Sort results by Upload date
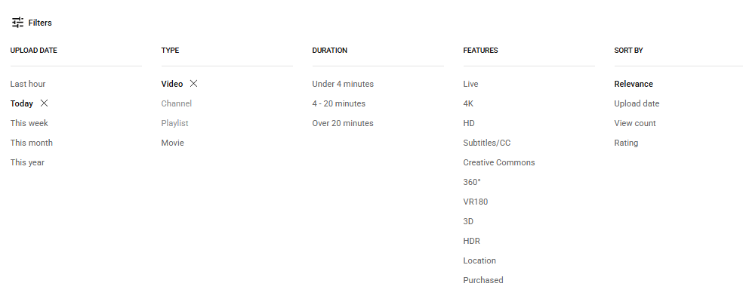This screenshot has height=302, width=743. 637,103
